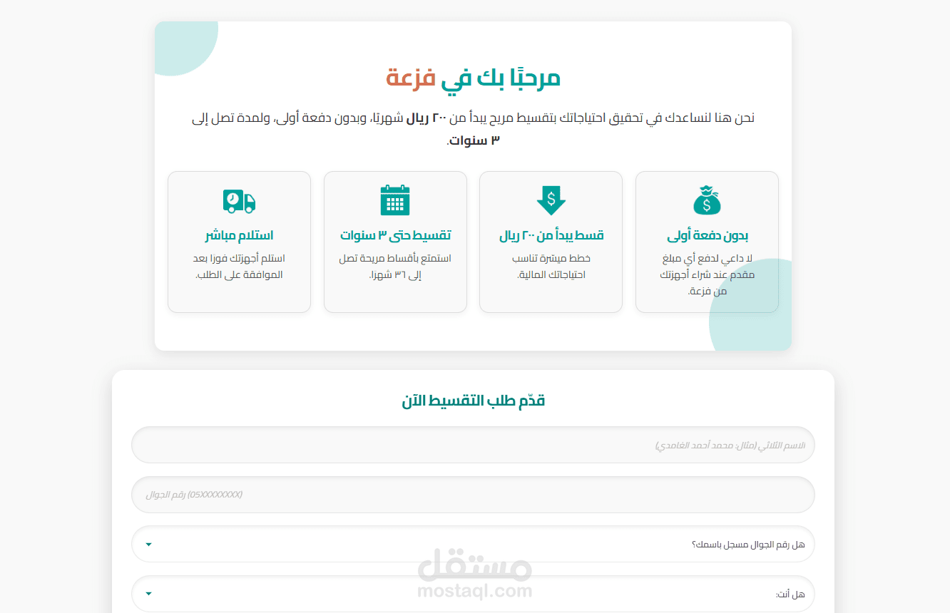Click the 'قسط يبدأ من ٢٠٠ ريال' card title
This screenshot has width=950, height=613.
coord(551,236)
